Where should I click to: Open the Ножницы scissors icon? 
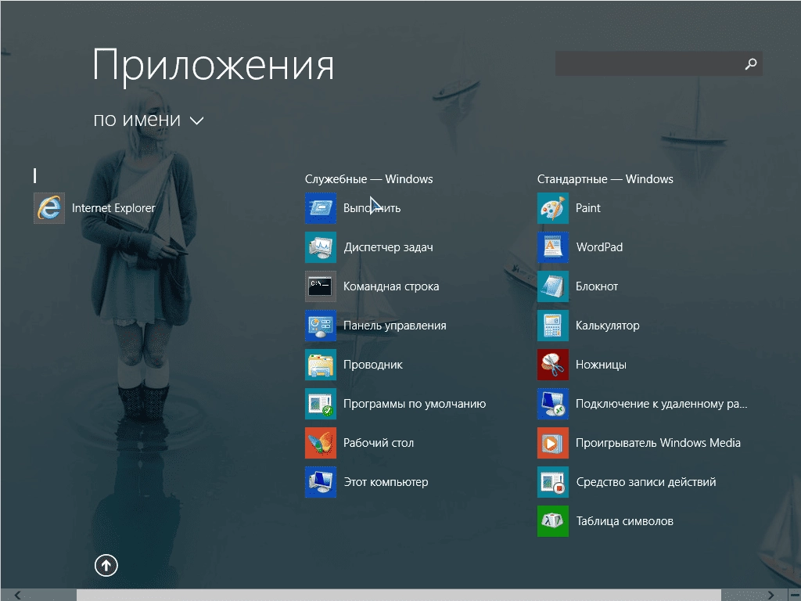pyautogui.click(x=553, y=365)
